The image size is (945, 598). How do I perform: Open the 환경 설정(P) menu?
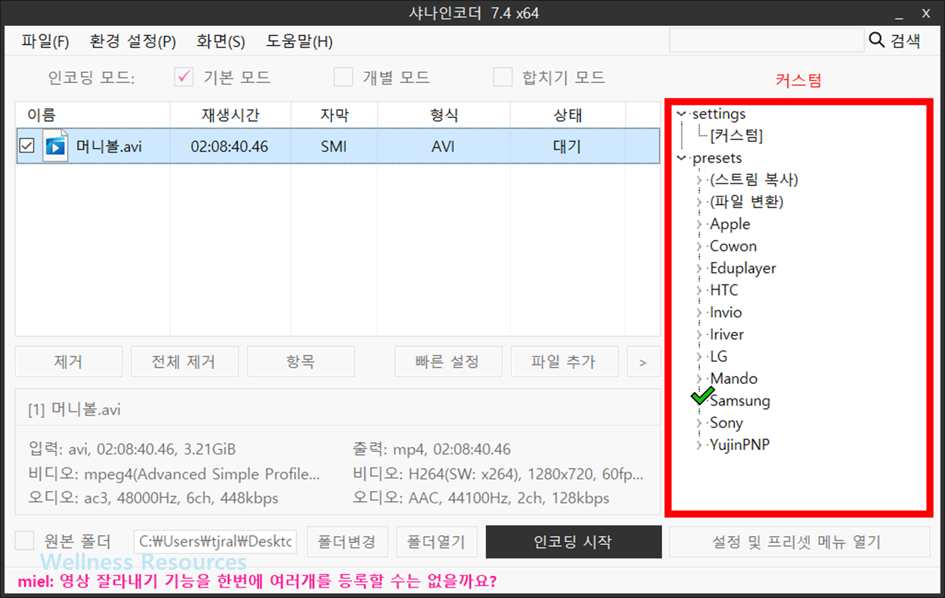(133, 41)
